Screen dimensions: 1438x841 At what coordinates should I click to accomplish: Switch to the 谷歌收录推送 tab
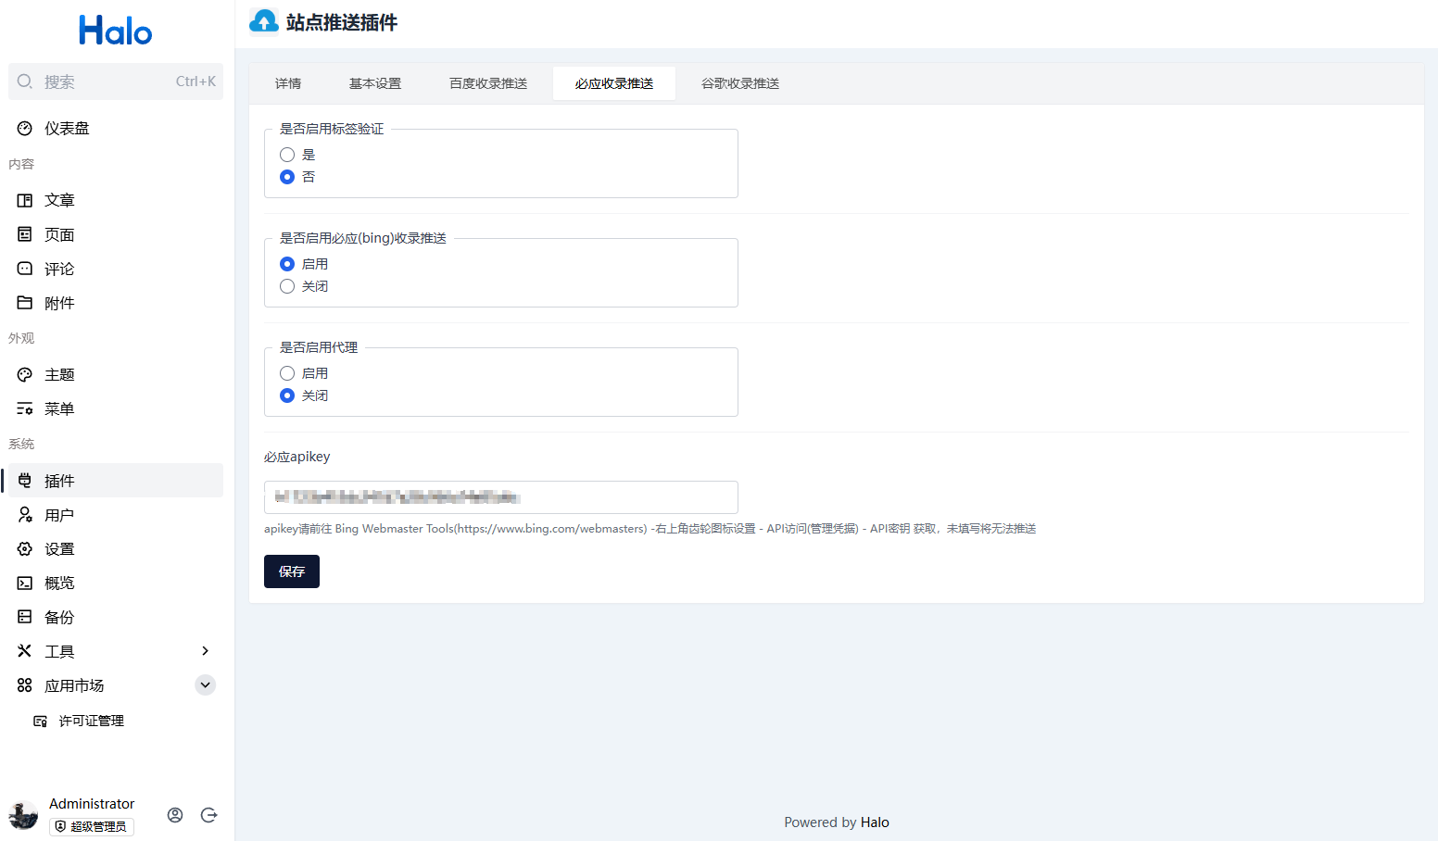(739, 83)
